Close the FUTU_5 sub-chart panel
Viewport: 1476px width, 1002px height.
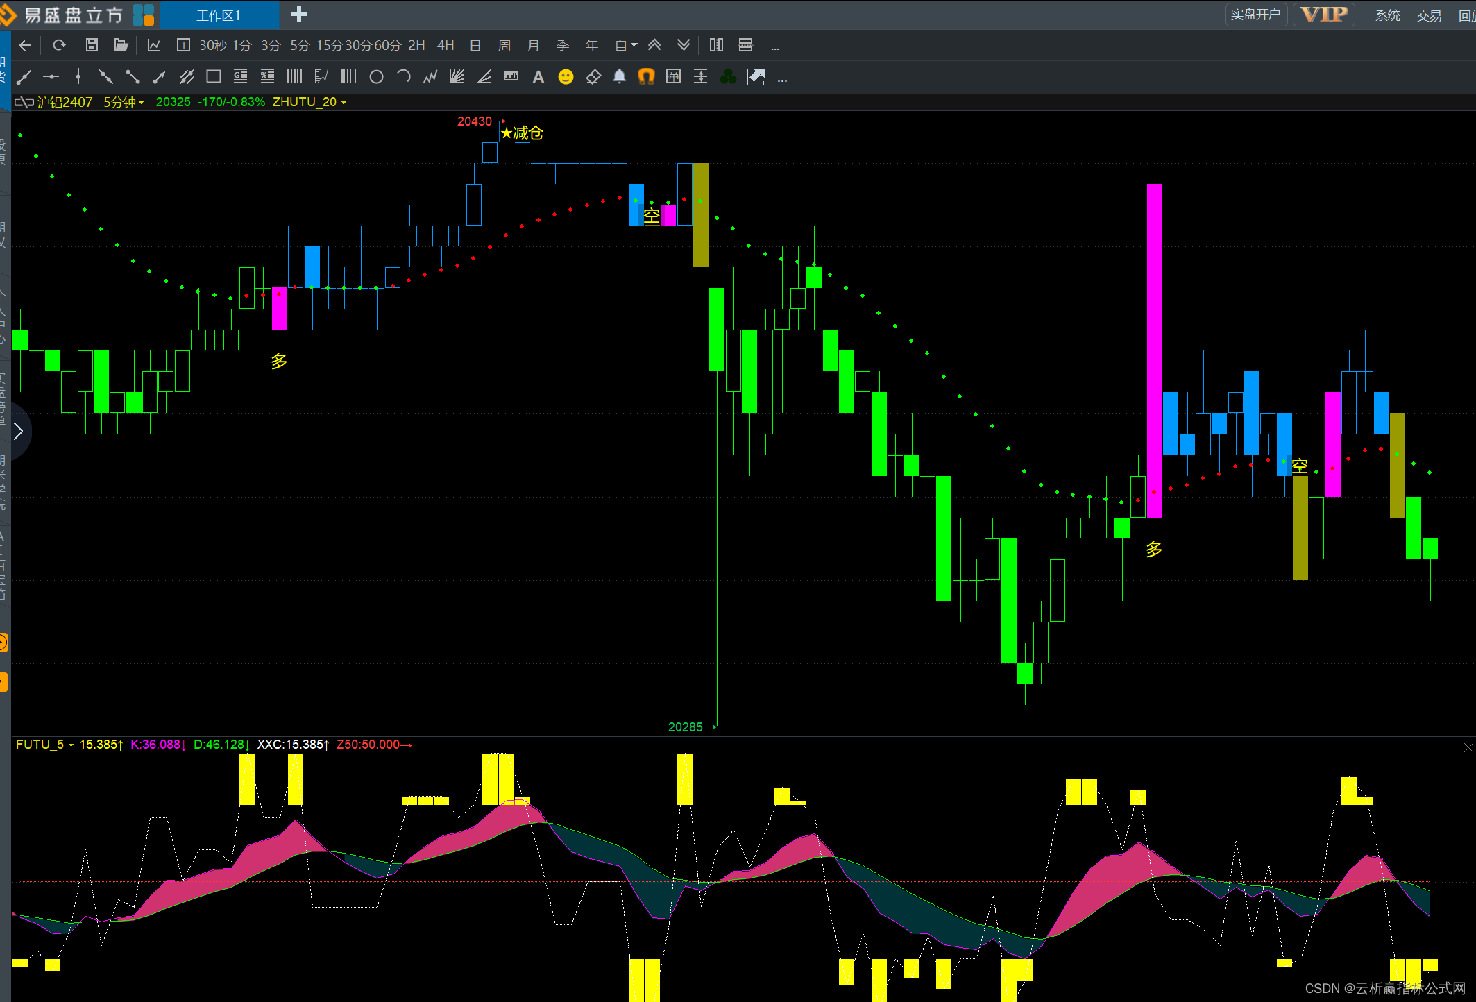pos(1468,747)
